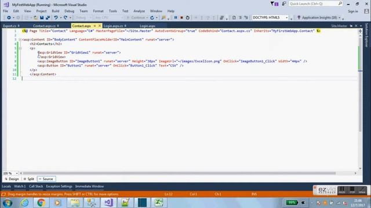This screenshot has height=208, width=371.
Task: Open Google Chrome from the taskbar
Action: 41,203
